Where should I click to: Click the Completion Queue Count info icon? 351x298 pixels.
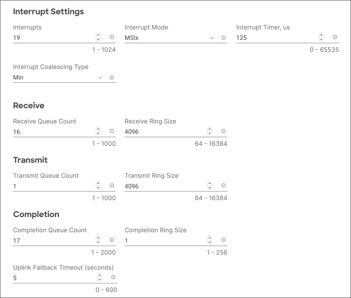(112, 240)
